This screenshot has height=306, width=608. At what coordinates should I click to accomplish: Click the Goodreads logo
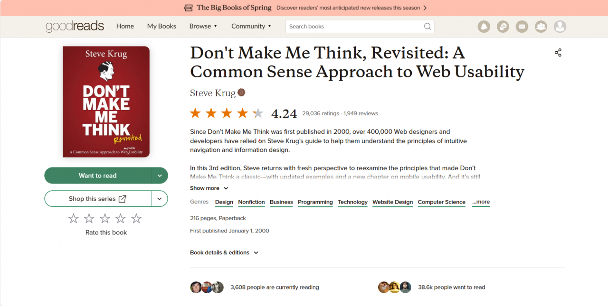point(75,27)
